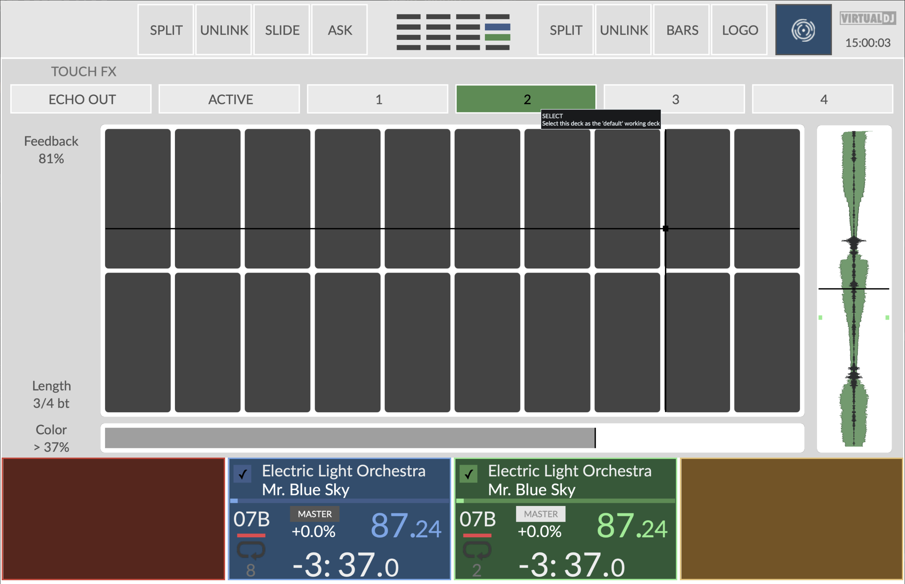905x584 pixels.
Task: Click MASTER on the green deck
Action: (x=541, y=514)
